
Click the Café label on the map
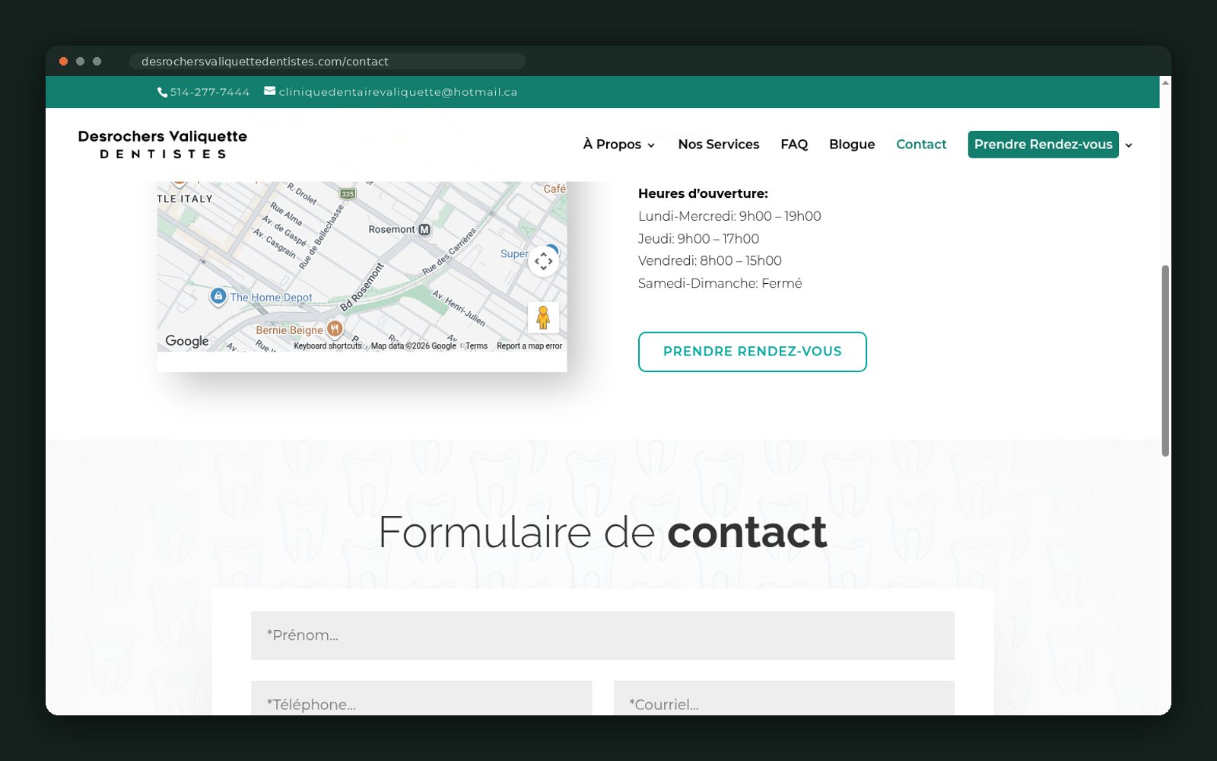tap(554, 189)
